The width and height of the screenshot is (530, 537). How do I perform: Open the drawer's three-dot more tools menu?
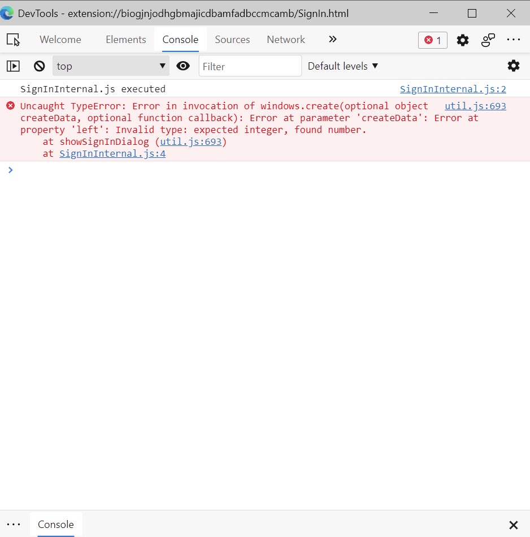[14, 525]
